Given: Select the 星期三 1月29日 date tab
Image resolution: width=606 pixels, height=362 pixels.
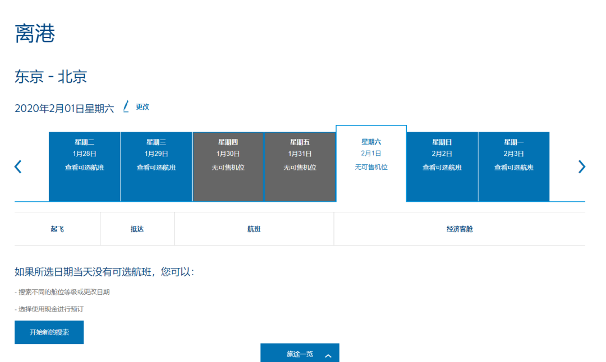Looking at the screenshot, I should [156, 167].
